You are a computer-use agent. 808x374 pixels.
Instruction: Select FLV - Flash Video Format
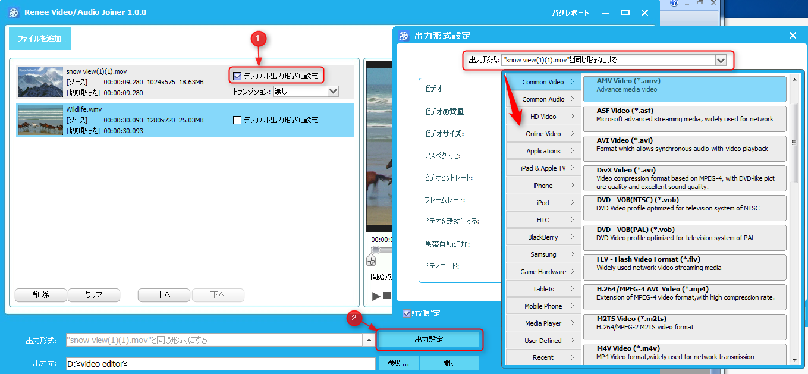click(685, 267)
